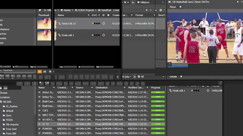
Task: Click previous arrow in player title bar
Action: pos(238,2)
